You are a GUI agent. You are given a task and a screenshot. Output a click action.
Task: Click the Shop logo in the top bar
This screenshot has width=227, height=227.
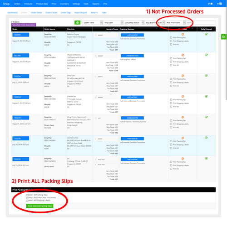tap(6, 4)
